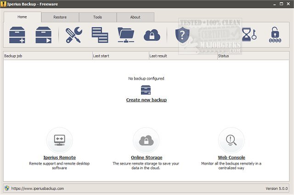
Task: Click the cloud lock toolbar icon
Action: point(151,35)
